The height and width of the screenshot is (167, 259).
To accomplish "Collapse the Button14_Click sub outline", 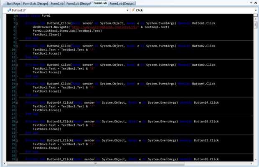I will click(x=17, y=103).
